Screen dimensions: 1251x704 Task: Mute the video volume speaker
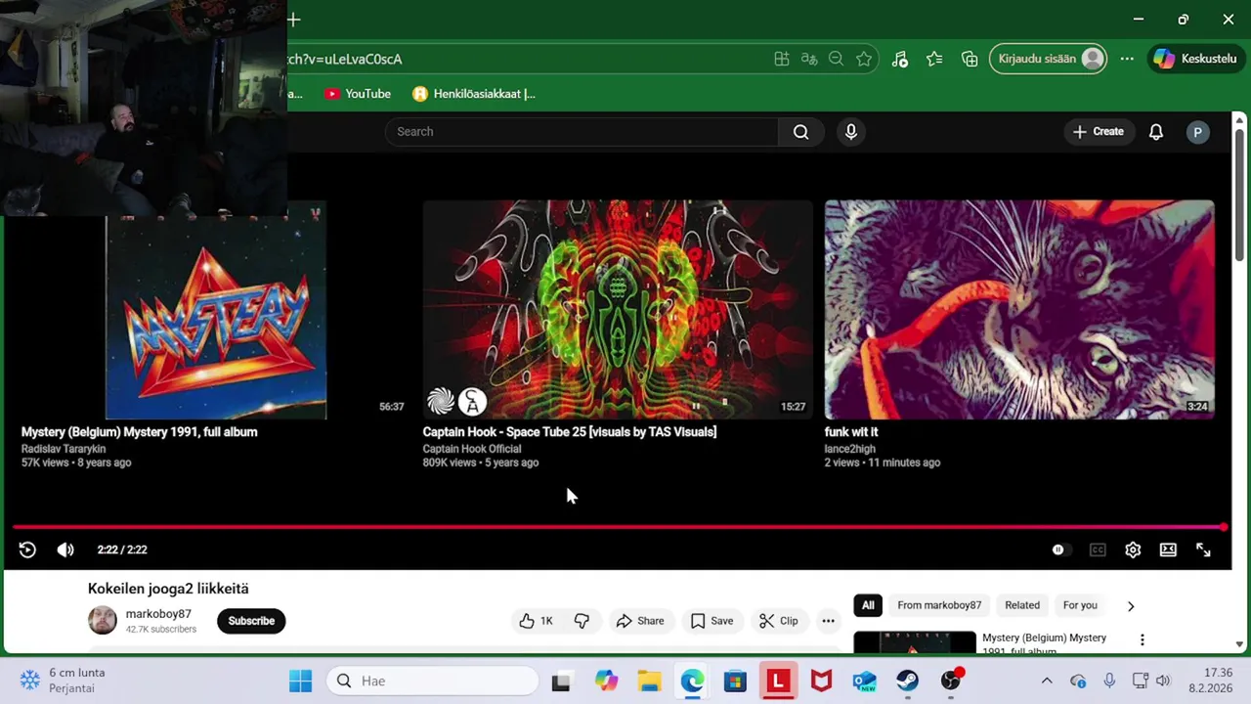tap(65, 550)
